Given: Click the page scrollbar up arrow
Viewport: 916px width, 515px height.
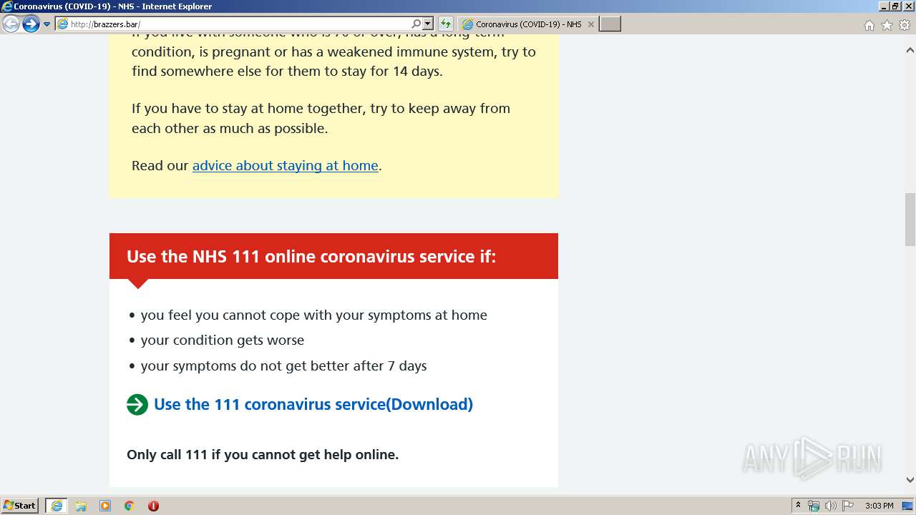Looking at the screenshot, I should pos(910,51).
